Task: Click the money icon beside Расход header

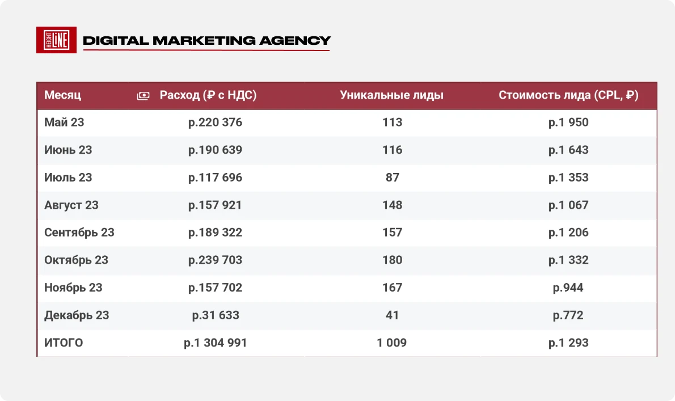Action: click(x=144, y=95)
